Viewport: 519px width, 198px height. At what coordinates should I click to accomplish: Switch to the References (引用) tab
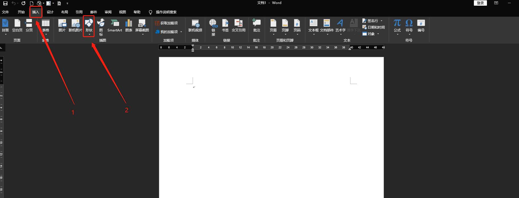tap(79, 12)
